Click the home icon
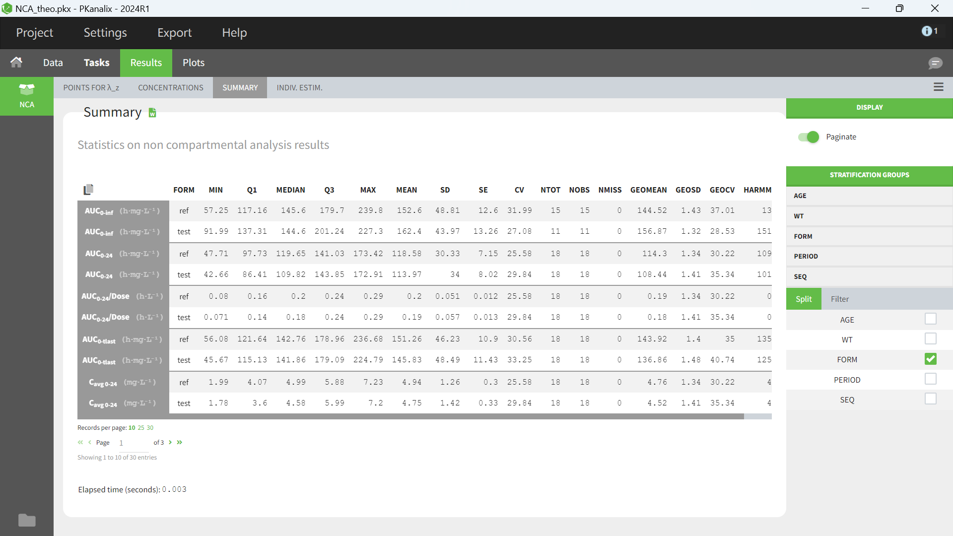The height and width of the screenshot is (536, 953). [16, 63]
